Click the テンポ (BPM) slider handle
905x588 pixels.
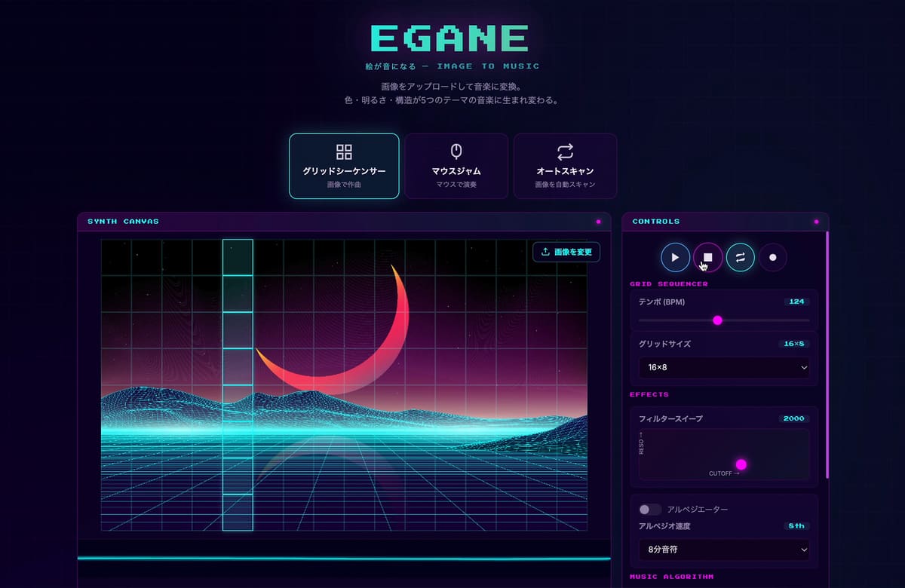(717, 320)
